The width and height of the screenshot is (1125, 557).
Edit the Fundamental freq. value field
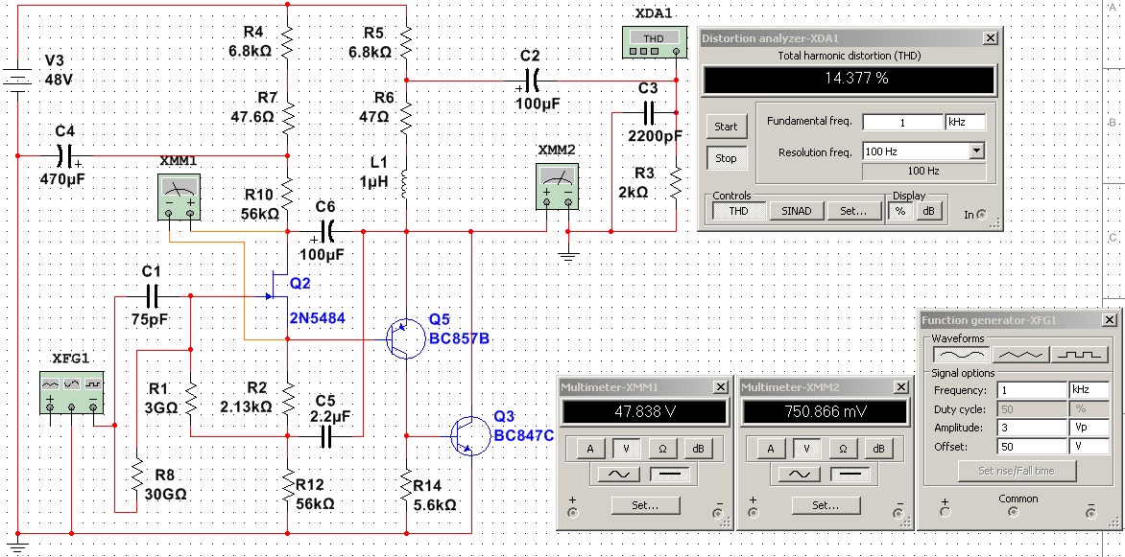coord(902,122)
